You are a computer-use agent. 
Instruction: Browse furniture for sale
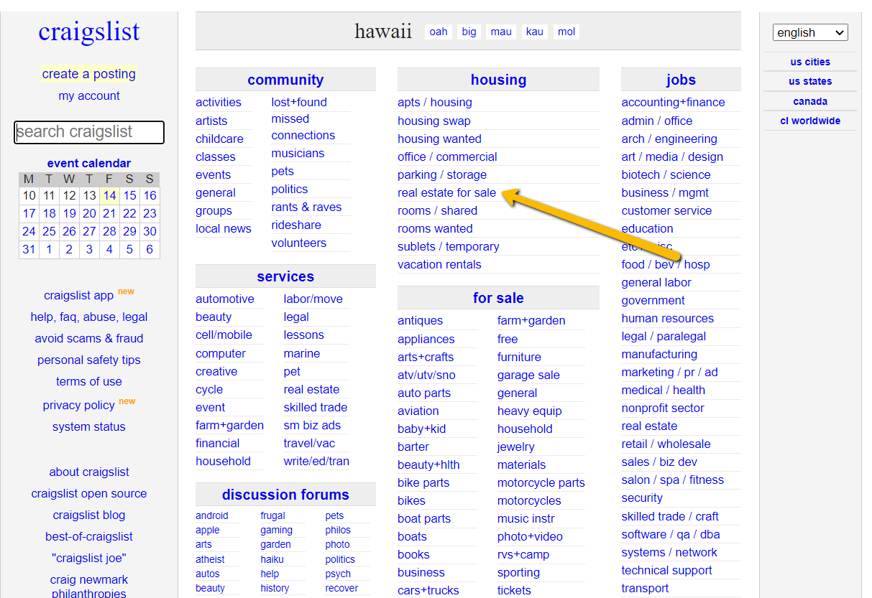click(519, 357)
